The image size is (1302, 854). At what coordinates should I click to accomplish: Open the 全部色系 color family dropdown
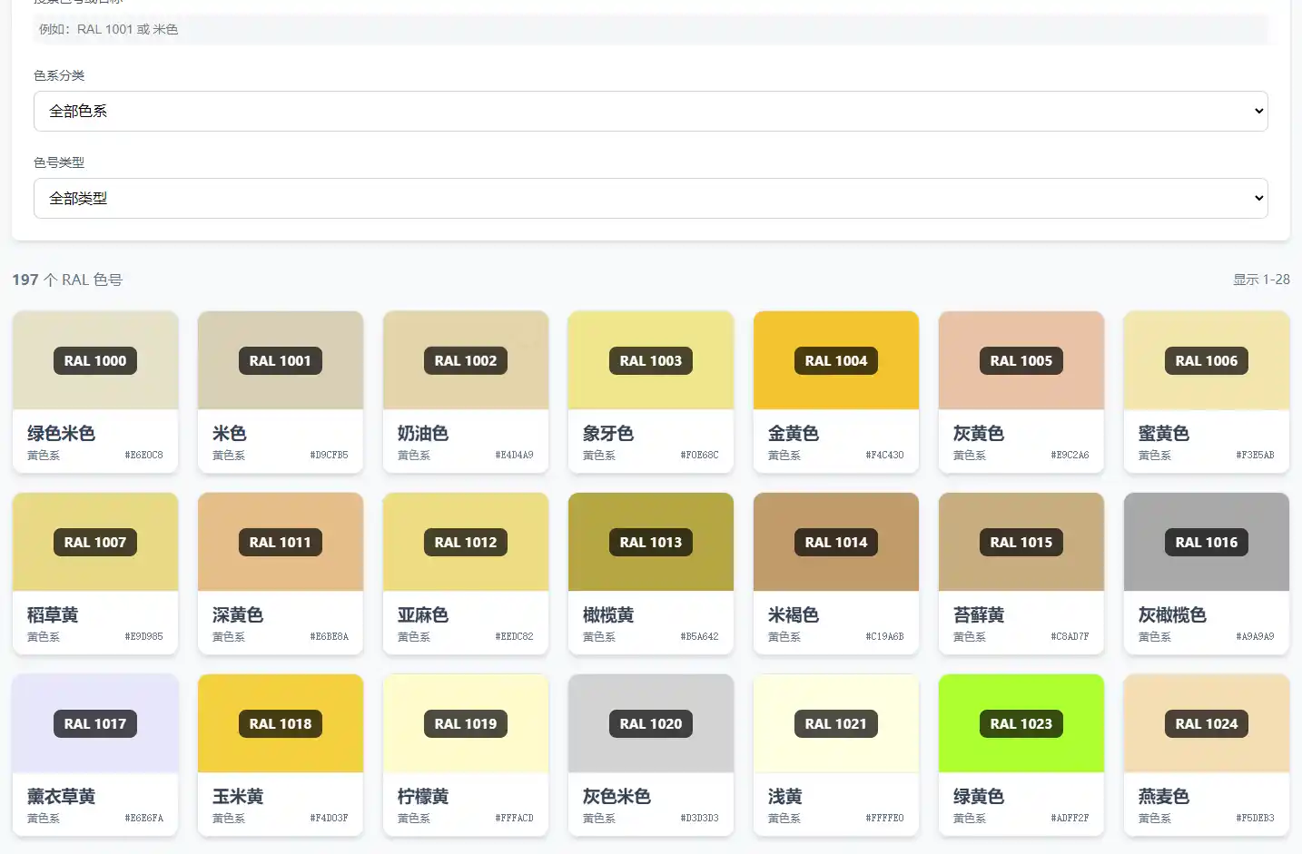point(650,111)
